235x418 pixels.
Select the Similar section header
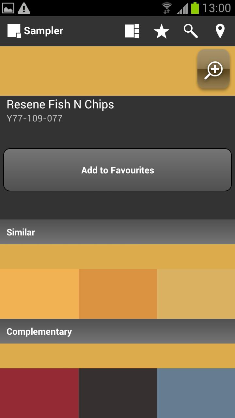(20, 232)
